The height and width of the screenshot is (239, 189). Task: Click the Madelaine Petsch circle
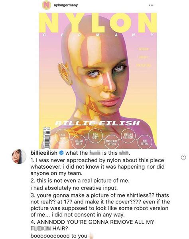(112, 142)
